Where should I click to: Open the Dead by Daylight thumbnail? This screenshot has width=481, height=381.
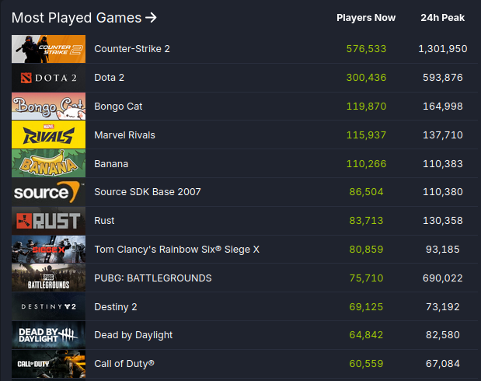(x=48, y=335)
